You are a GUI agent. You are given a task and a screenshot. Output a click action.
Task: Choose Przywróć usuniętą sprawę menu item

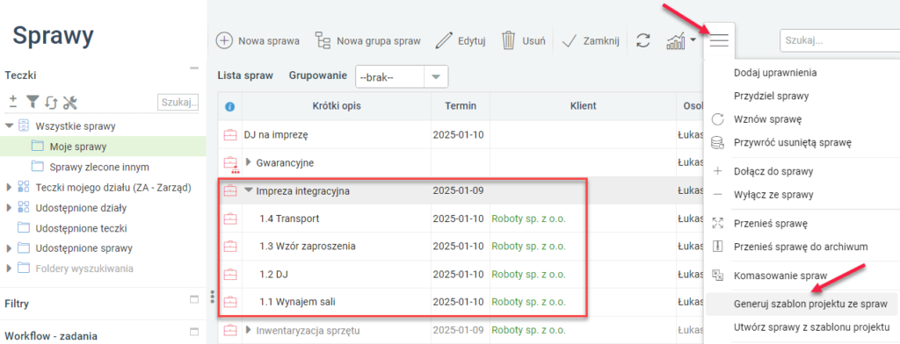coord(792,143)
